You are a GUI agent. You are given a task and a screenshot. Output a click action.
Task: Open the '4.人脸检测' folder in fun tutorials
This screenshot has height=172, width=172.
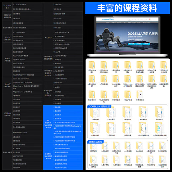click(128, 146)
